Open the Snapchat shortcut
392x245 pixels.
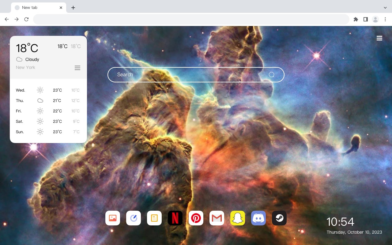tap(238, 218)
